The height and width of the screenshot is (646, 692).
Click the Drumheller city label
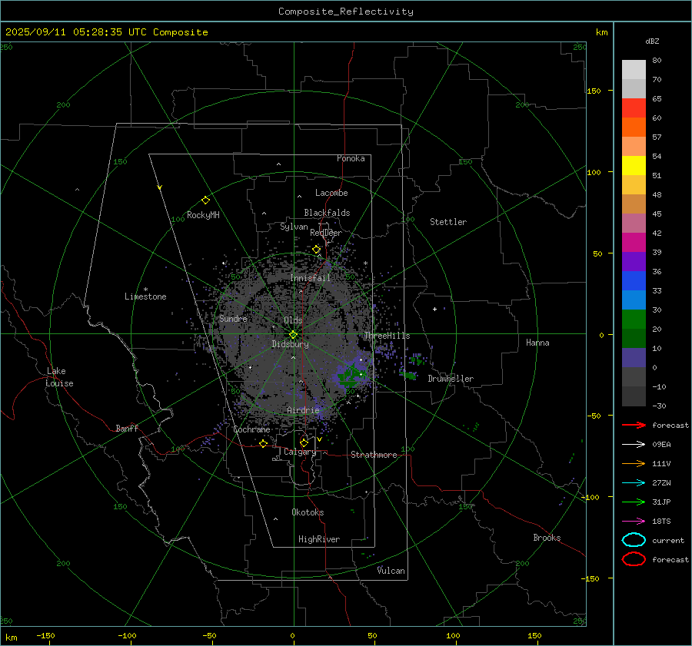pyautogui.click(x=451, y=379)
